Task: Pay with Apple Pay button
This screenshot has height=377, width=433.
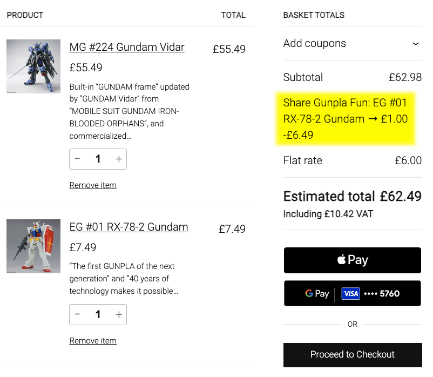Action: 352,260
